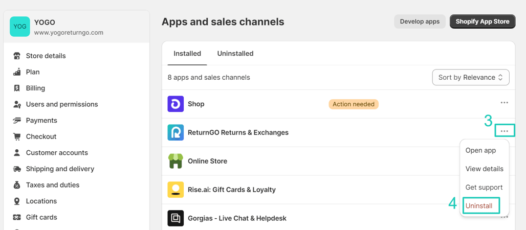Open three-dot menu for Shop app
Viewport: 526px width, 230px height.
pos(504,103)
